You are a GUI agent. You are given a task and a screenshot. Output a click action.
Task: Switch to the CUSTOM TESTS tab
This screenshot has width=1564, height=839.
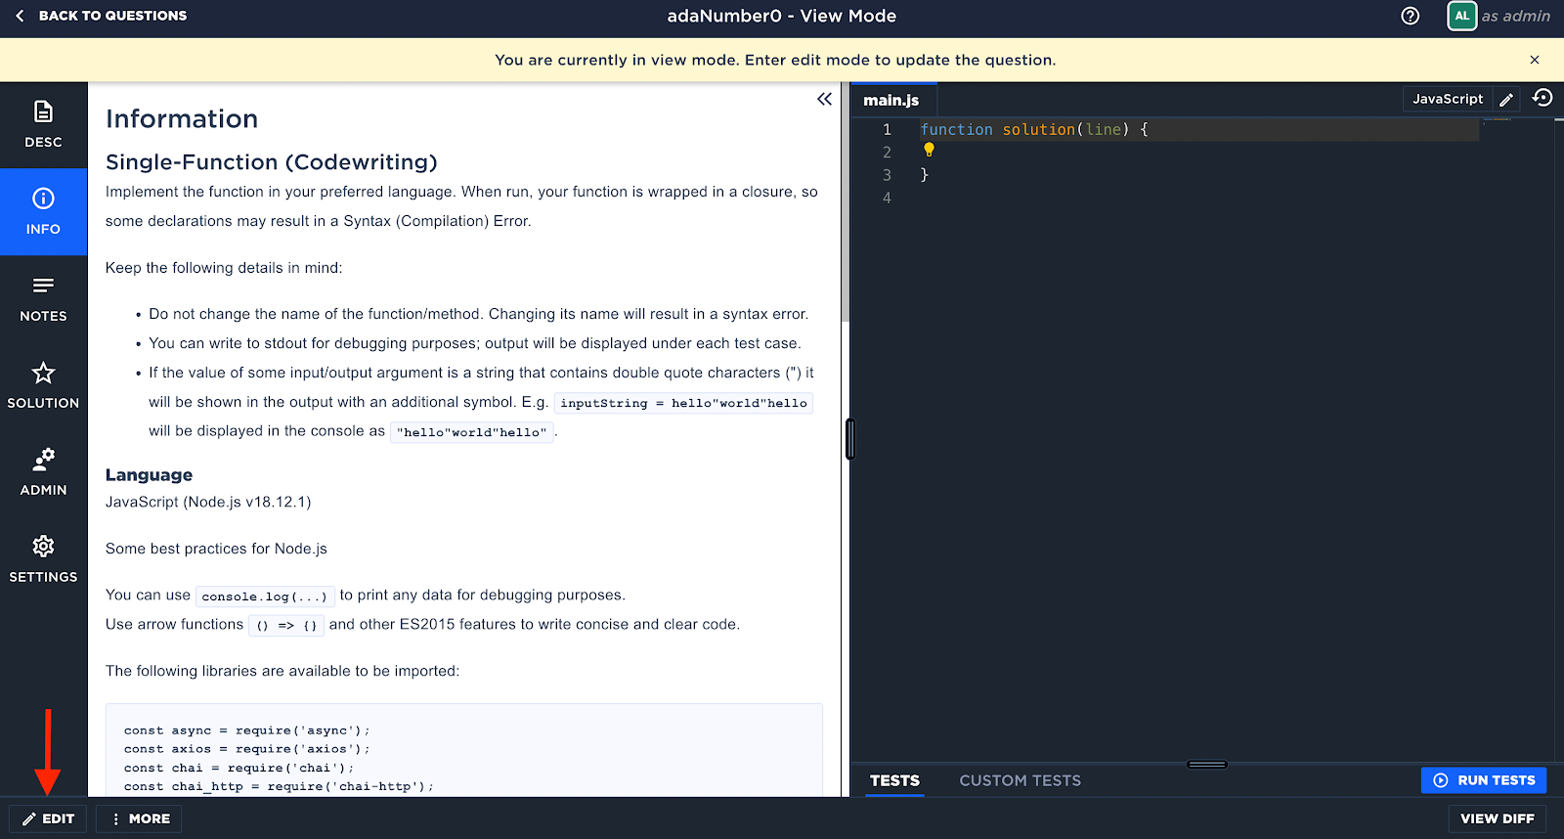[1020, 780]
